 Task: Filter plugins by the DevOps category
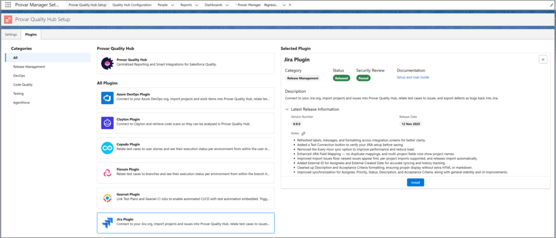pos(19,76)
